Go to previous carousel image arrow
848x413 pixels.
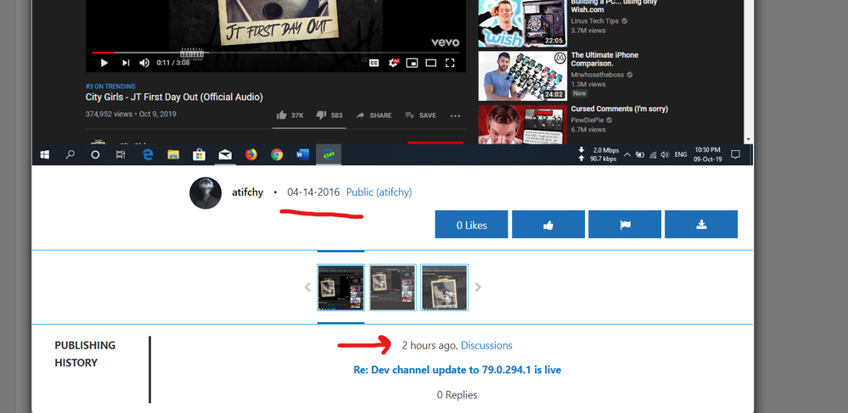coord(308,287)
